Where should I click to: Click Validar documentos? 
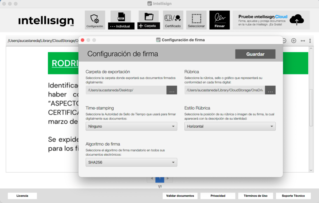(180, 196)
